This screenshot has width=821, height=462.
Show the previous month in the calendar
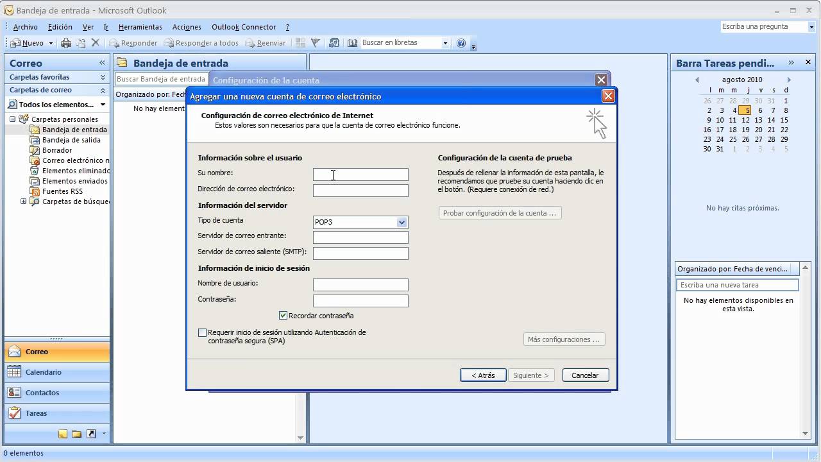pyautogui.click(x=697, y=80)
